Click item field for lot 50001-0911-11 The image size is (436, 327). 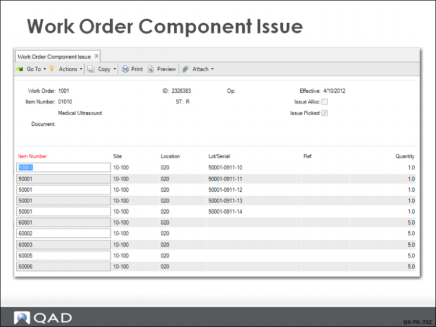64,179
